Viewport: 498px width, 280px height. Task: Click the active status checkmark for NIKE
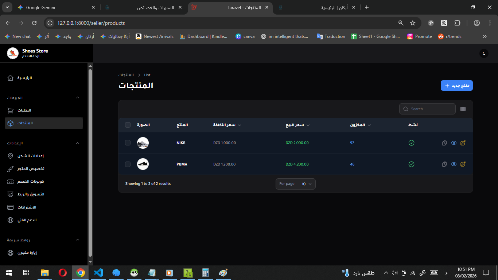411,143
